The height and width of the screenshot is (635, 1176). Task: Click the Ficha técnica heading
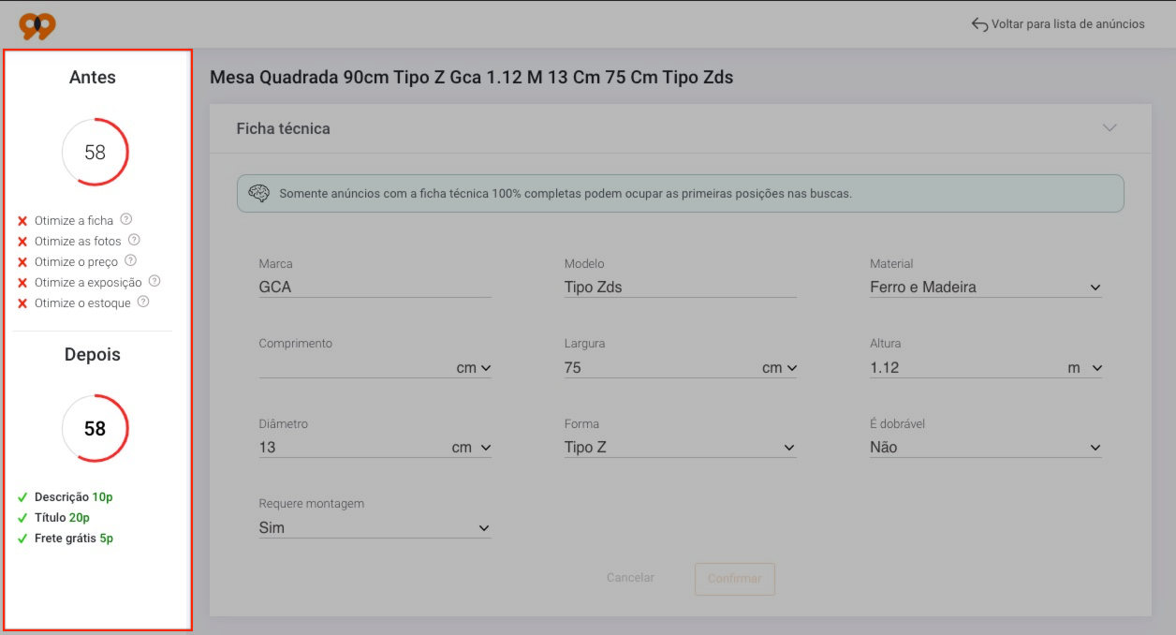coord(283,128)
